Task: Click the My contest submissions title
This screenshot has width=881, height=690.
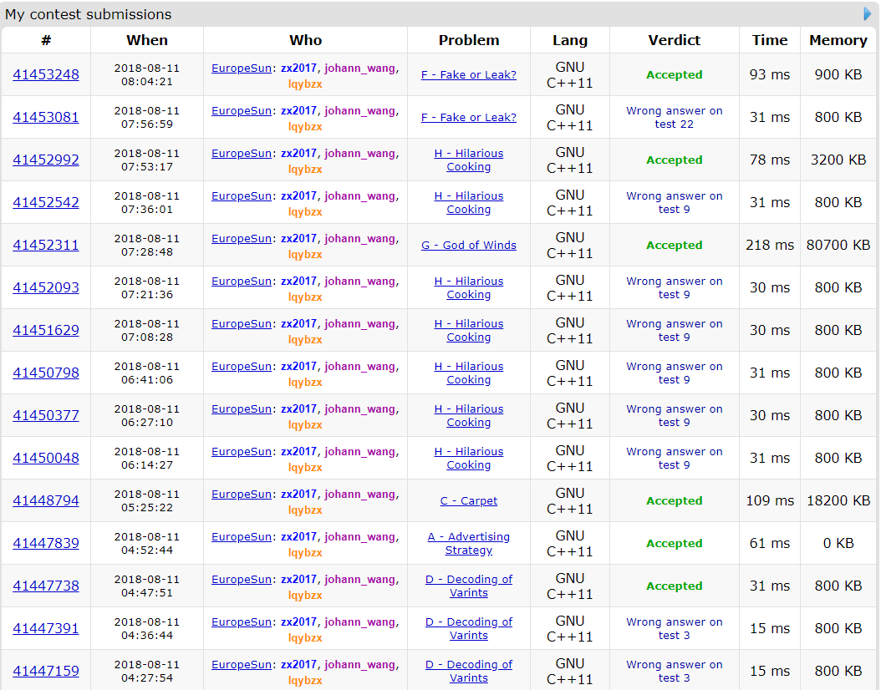Action: [x=89, y=14]
